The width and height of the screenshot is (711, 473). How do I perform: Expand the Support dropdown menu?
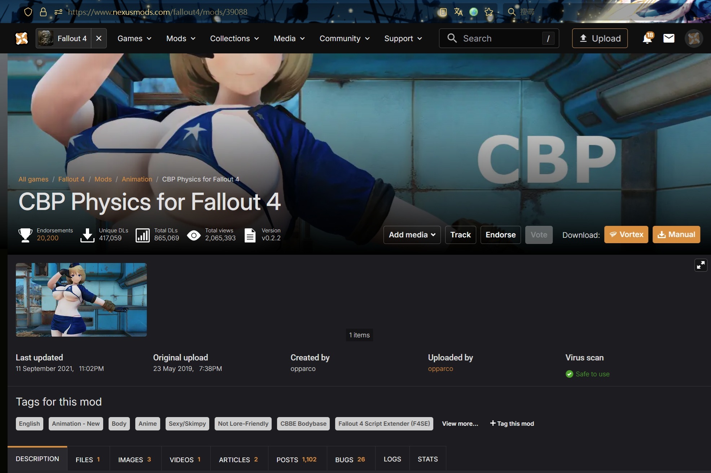pyautogui.click(x=403, y=38)
